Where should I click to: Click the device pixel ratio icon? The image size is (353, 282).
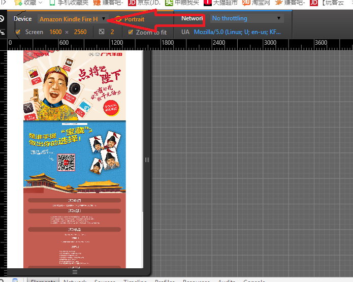point(102,32)
